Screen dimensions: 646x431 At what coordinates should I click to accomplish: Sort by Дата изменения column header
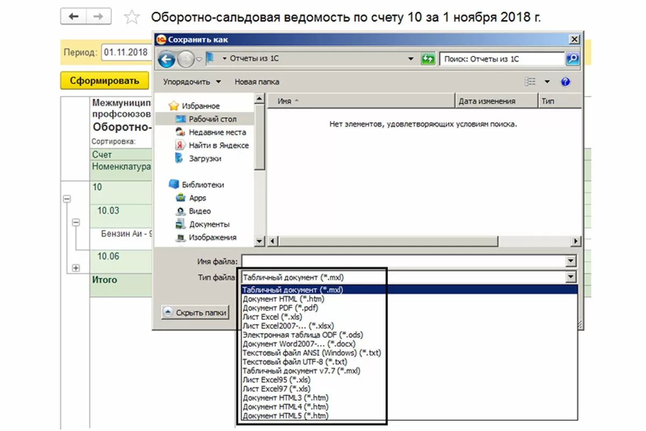coord(496,101)
